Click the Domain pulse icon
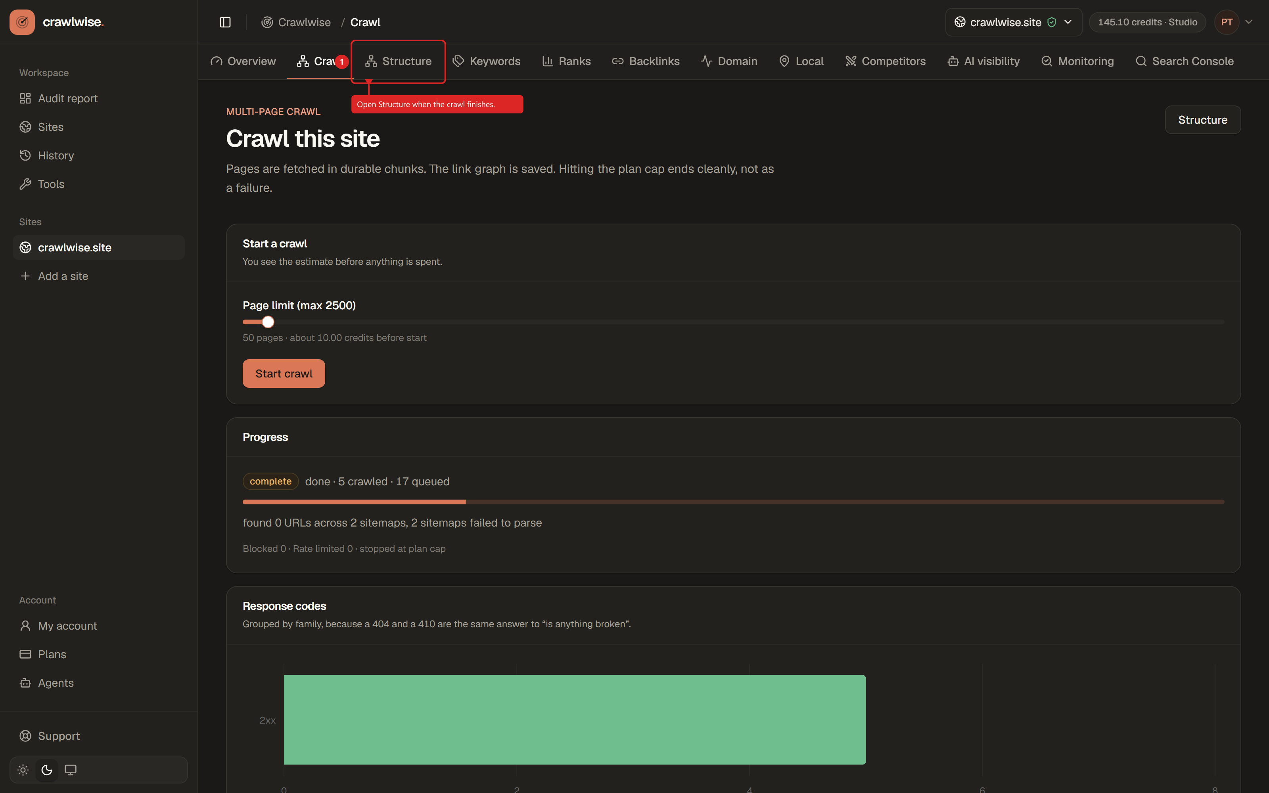Viewport: 1269px width, 793px height. pos(706,61)
